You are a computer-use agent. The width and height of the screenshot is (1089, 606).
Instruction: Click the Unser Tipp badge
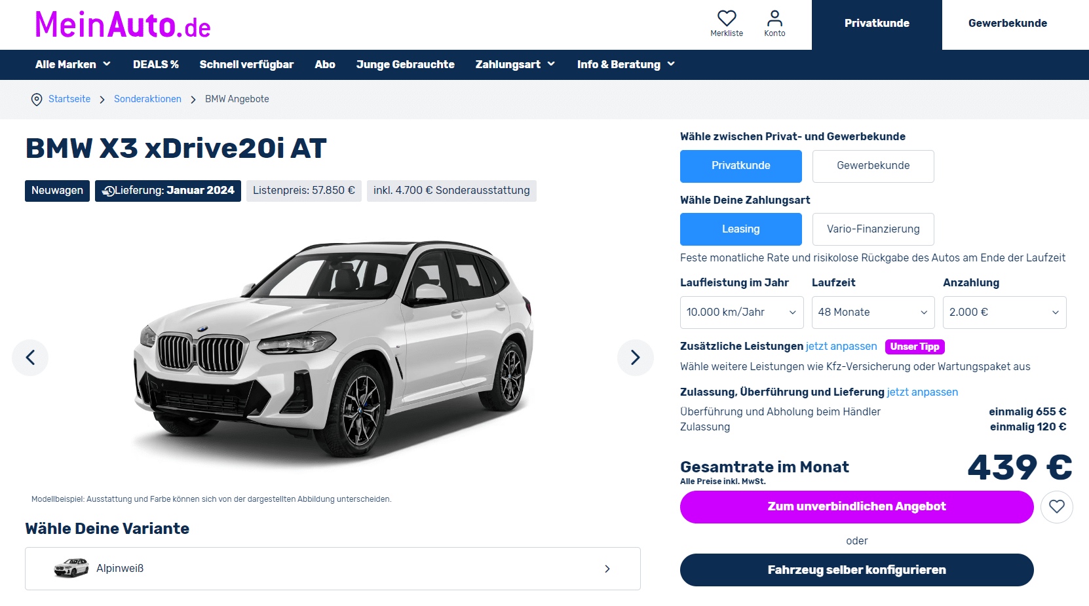point(915,347)
